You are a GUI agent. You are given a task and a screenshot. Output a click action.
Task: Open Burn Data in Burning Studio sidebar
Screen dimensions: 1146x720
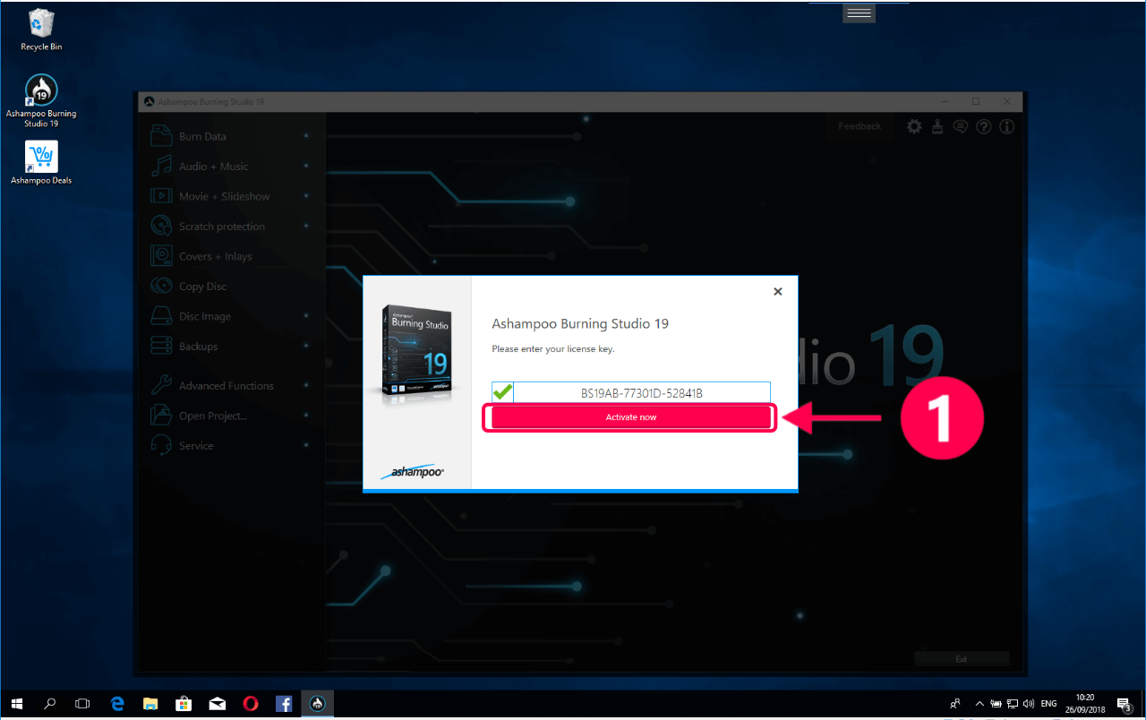202,136
